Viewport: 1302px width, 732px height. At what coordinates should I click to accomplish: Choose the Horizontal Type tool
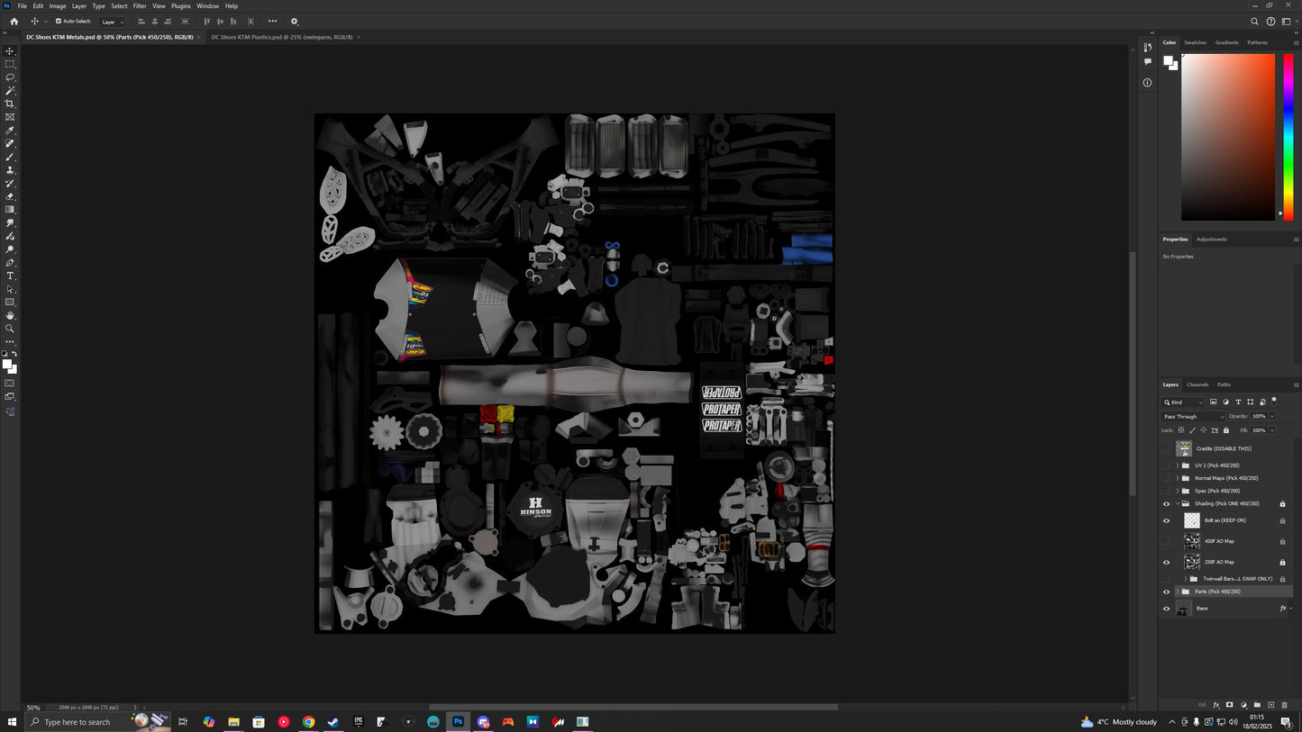point(10,276)
